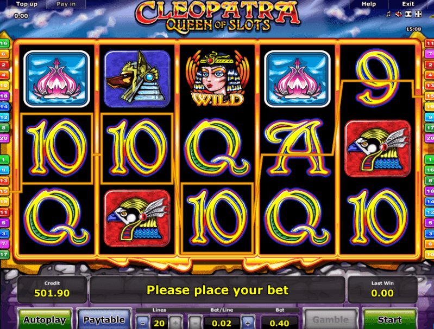Open the Top up tab
The width and height of the screenshot is (434, 329).
point(27,4)
